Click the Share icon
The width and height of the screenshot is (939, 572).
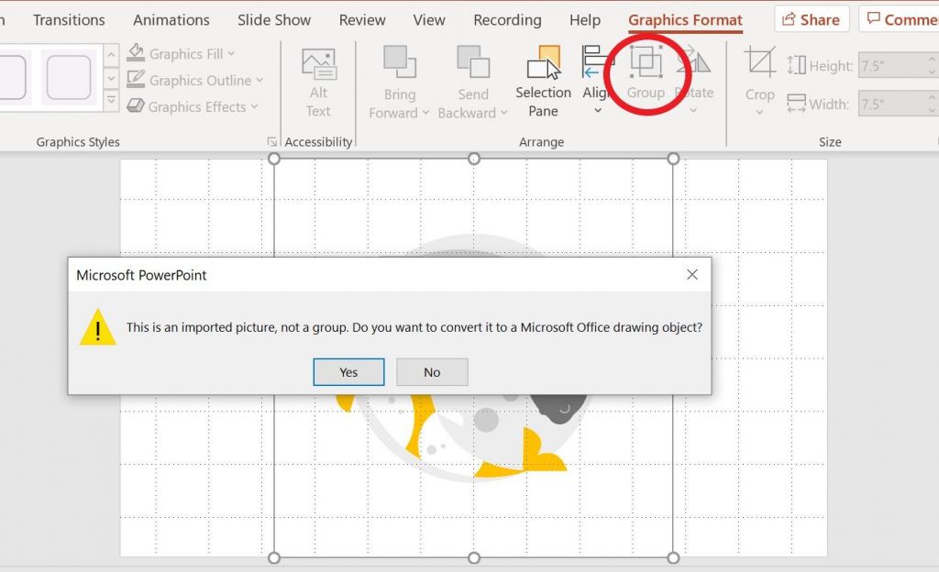point(811,18)
